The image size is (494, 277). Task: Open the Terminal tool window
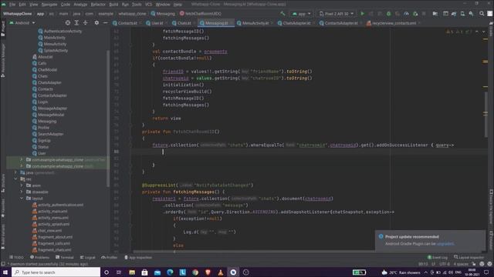(65, 258)
